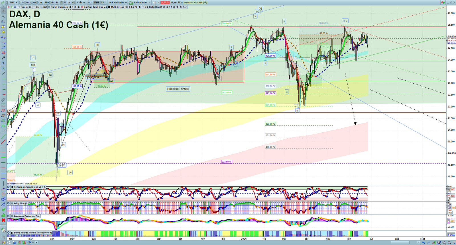
Task: Switch to 1m timeframe
Action: pos(34,3)
